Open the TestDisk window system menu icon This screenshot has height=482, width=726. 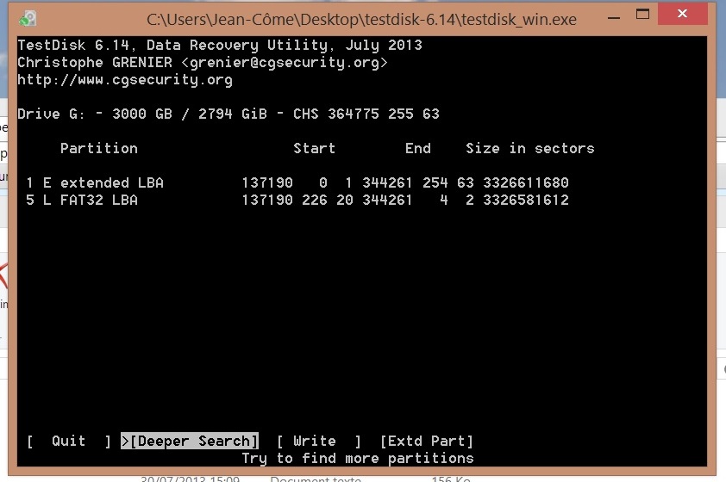[28, 19]
